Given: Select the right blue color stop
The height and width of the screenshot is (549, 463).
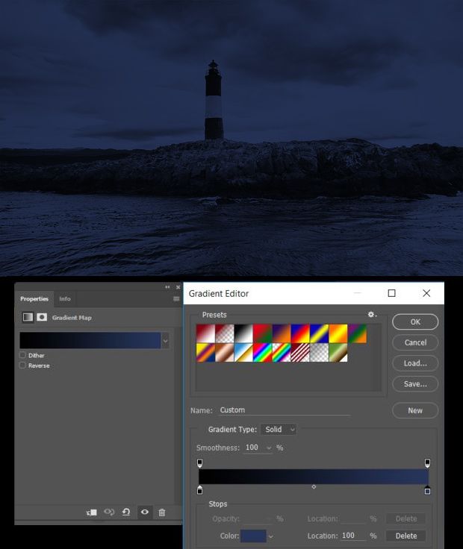Looking at the screenshot, I should tap(427, 490).
